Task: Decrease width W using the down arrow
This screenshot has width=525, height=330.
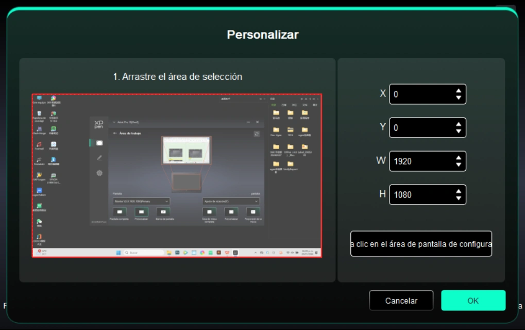Action: click(x=459, y=164)
